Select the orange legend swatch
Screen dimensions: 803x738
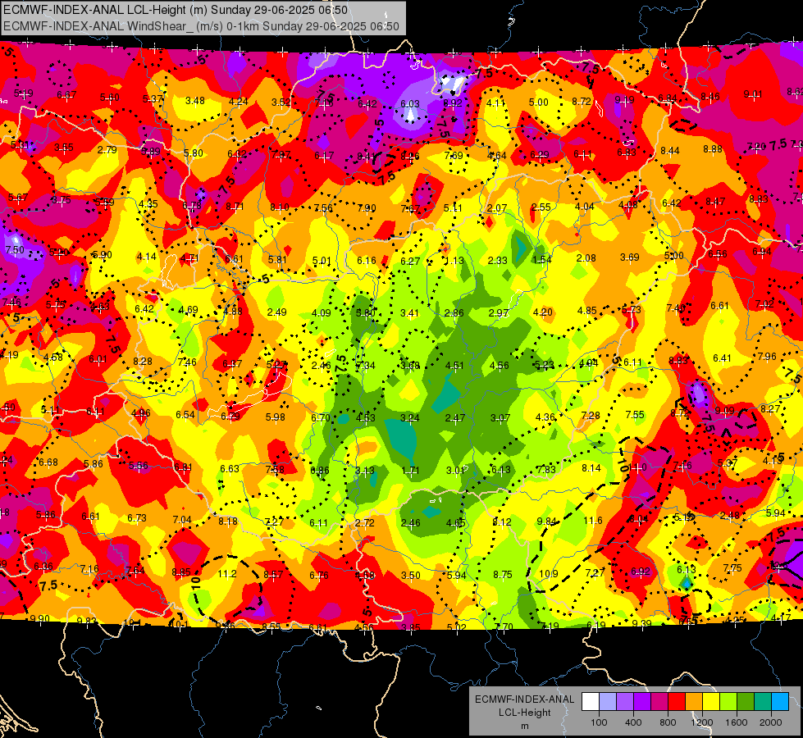pos(694,702)
